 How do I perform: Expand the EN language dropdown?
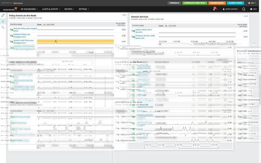(x=253, y=3)
